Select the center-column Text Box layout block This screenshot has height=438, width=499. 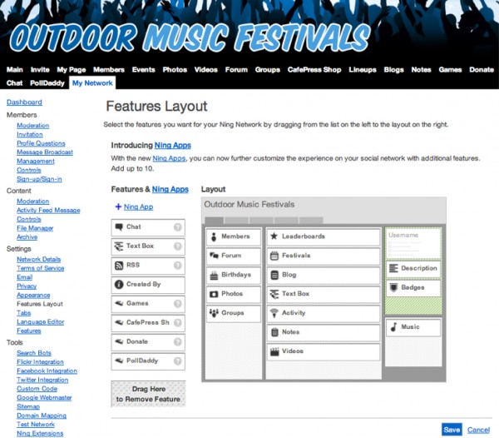(324, 294)
